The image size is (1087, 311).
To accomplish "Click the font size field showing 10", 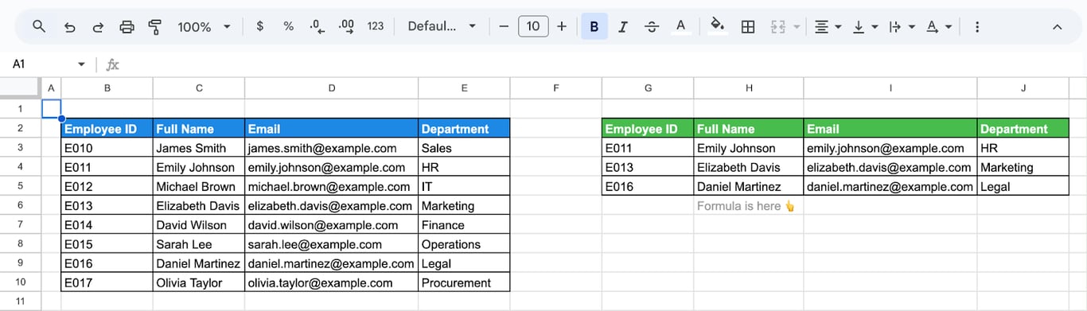I will click(x=533, y=26).
